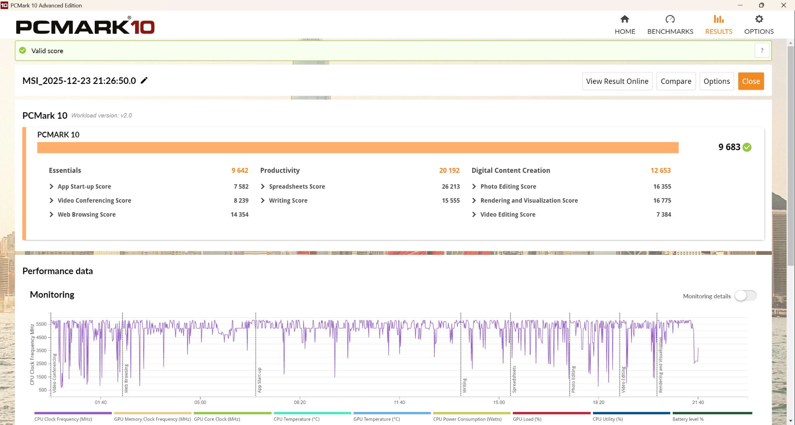Click the pencil icon to rename result
Image resolution: width=795 pixels, height=425 pixels.
tap(144, 80)
